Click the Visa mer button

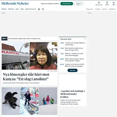[73, 70]
